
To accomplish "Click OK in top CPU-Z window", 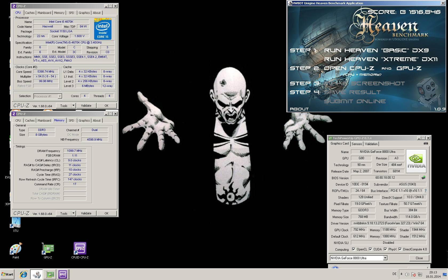I will coord(106,106).
